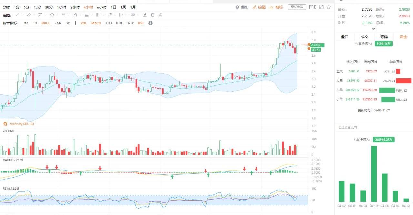The image size is (413, 215).
Task: Select the straight line drawing tool
Action: coord(18,15)
